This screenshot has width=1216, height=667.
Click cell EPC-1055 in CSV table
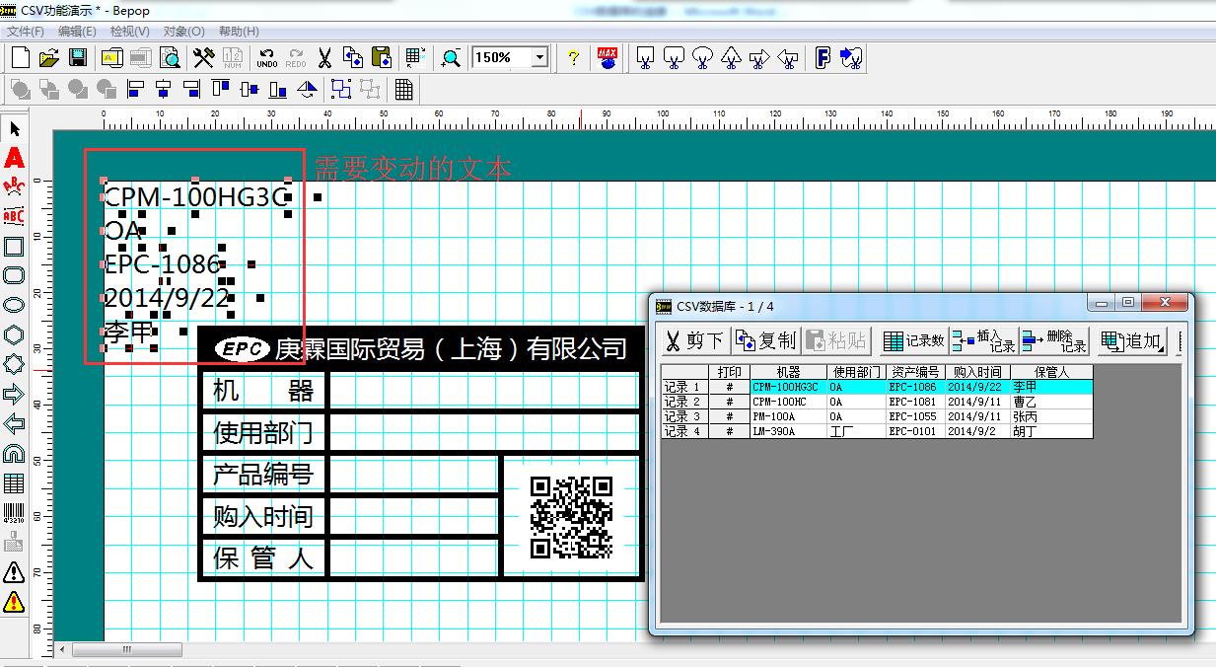[x=915, y=416]
